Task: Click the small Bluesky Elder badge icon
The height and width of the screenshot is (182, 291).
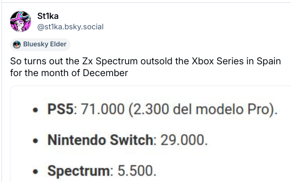Action: pos(17,44)
